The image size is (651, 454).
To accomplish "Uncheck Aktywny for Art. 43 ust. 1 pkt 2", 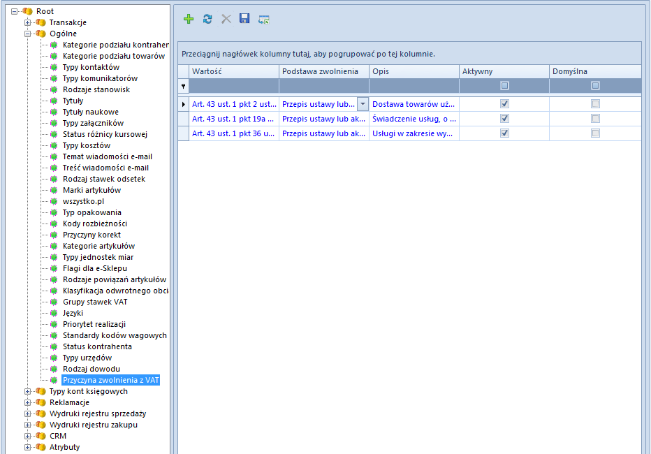I will (x=504, y=104).
